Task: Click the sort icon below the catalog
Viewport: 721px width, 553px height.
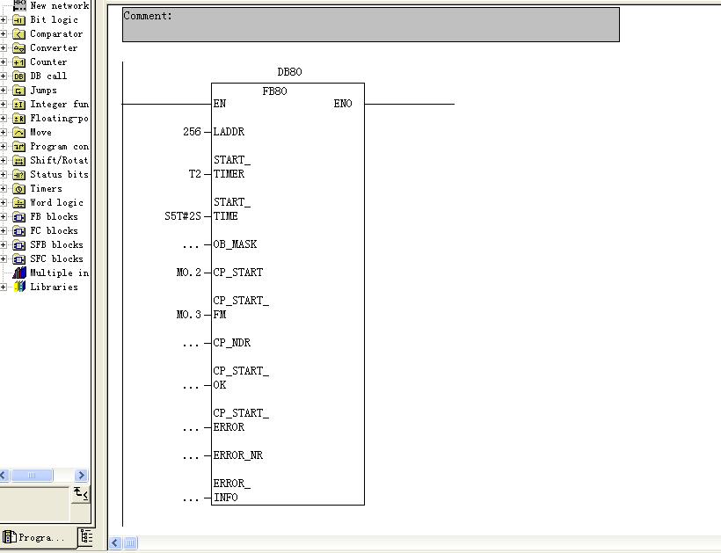Action: click(x=81, y=494)
